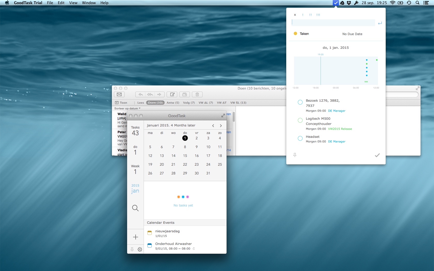Viewport: 434px width, 271px height.
Task: Open Time Machine menu bar icon
Action: [x=409, y=3]
